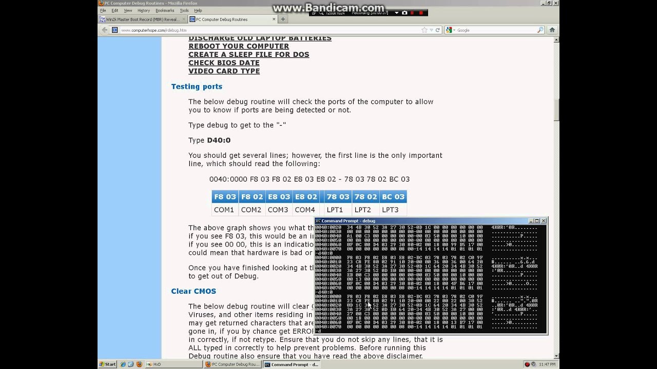This screenshot has height=369, width=657.
Task: Open Bandicam bar dropdown arrow
Action: (396, 12)
